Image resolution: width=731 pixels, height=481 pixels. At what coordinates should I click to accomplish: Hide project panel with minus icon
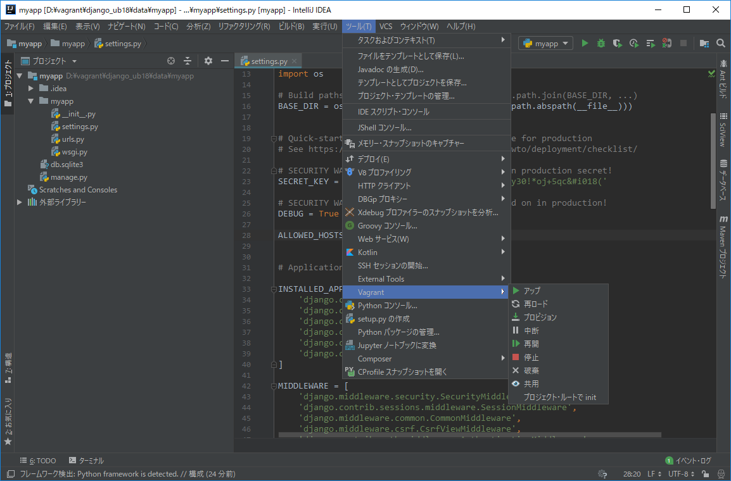click(225, 61)
